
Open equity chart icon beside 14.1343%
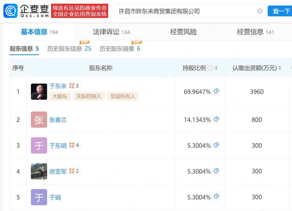[x=216, y=119]
